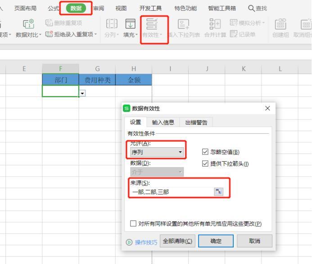Toggle the 提供下拉箭头 checkbox
312x264 pixels.
(205, 163)
